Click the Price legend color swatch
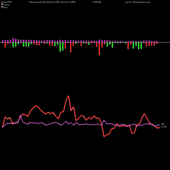 [x=2, y=7]
